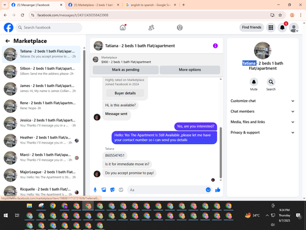306x230 pixels.
Task: Open Rene conversation in the list
Action: click(42, 106)
